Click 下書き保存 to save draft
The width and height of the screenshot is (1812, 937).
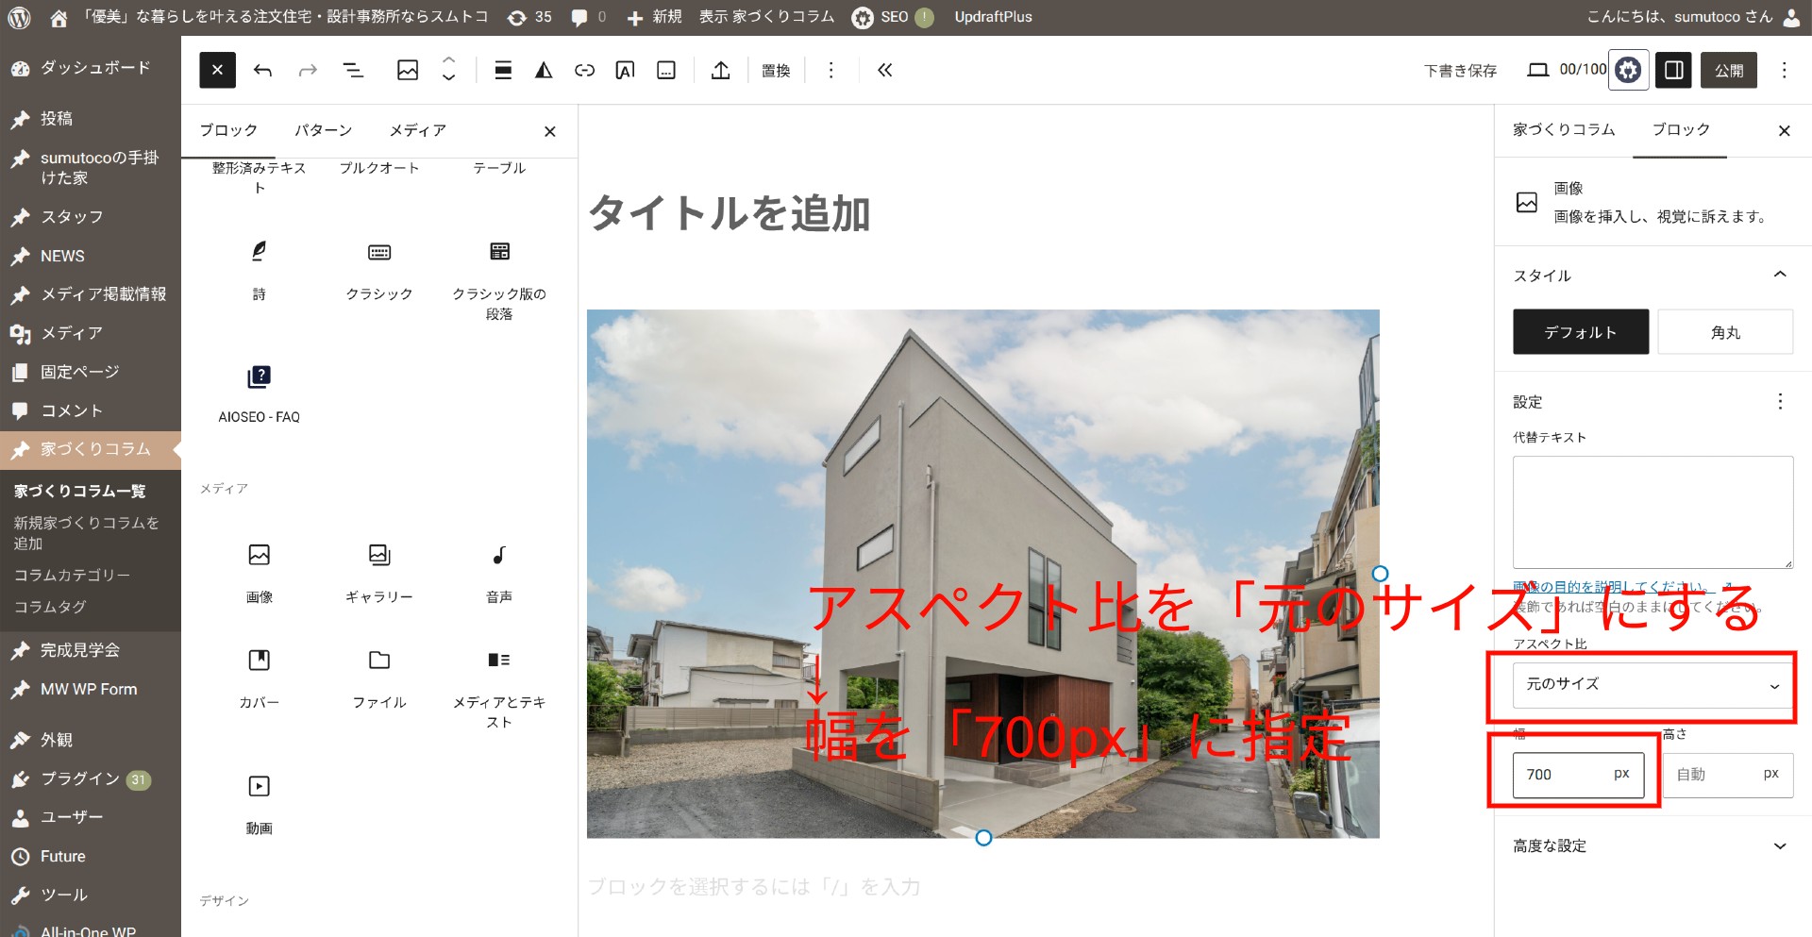point(1460,70)
